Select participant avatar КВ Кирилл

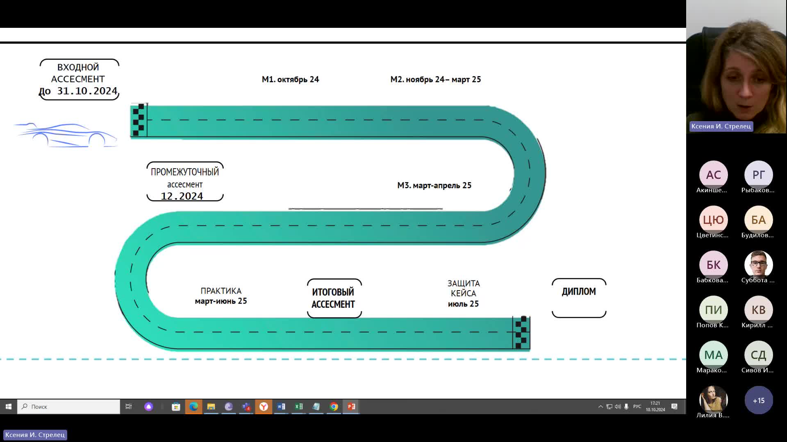coord(758,310)
